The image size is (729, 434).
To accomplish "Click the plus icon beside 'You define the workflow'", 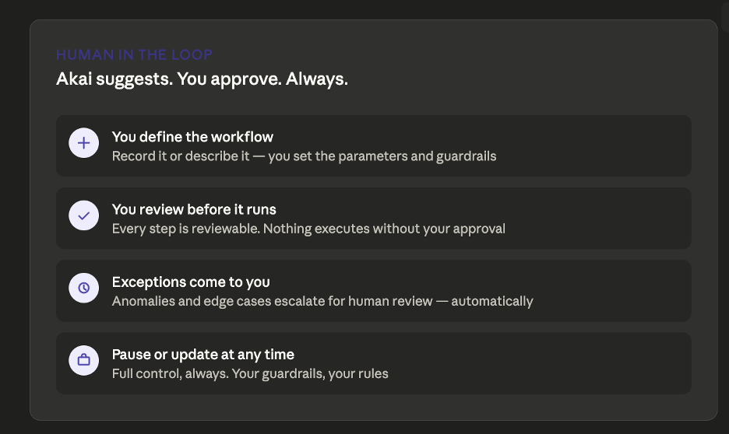I will (83, 143).
